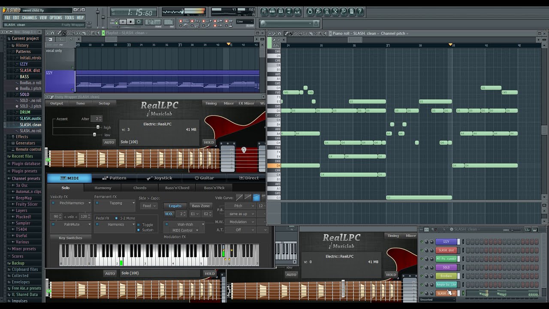
Task: Click the HOLD button in upper RealLPC
Action: click(x=209, y=142)
